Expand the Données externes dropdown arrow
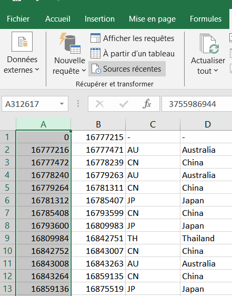232x296 pixels. (37, 70)
